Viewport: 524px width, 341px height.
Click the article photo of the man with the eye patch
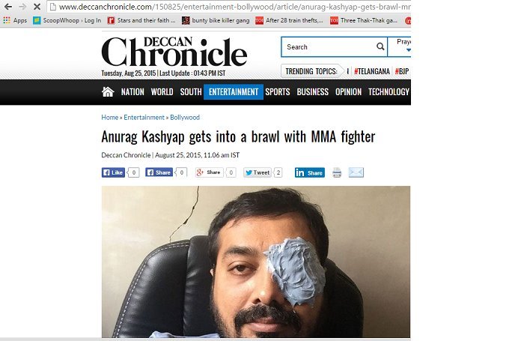[256, 262]
